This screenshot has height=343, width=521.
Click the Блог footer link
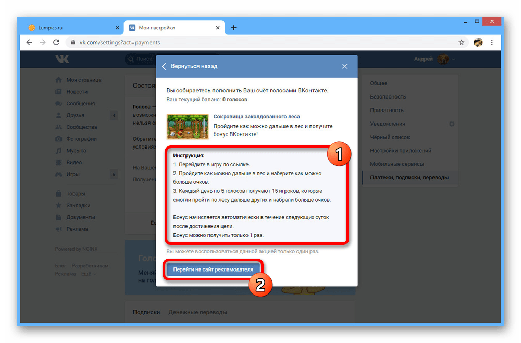[x=60, y=265]
